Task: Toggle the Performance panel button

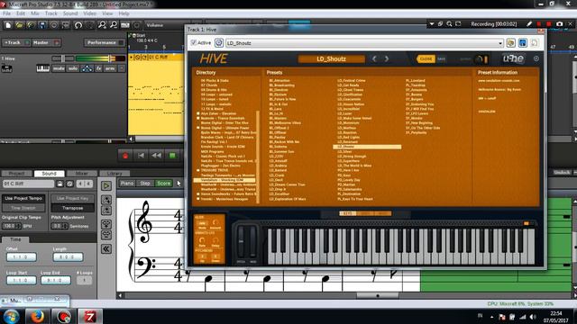Action: pos(105,42)
